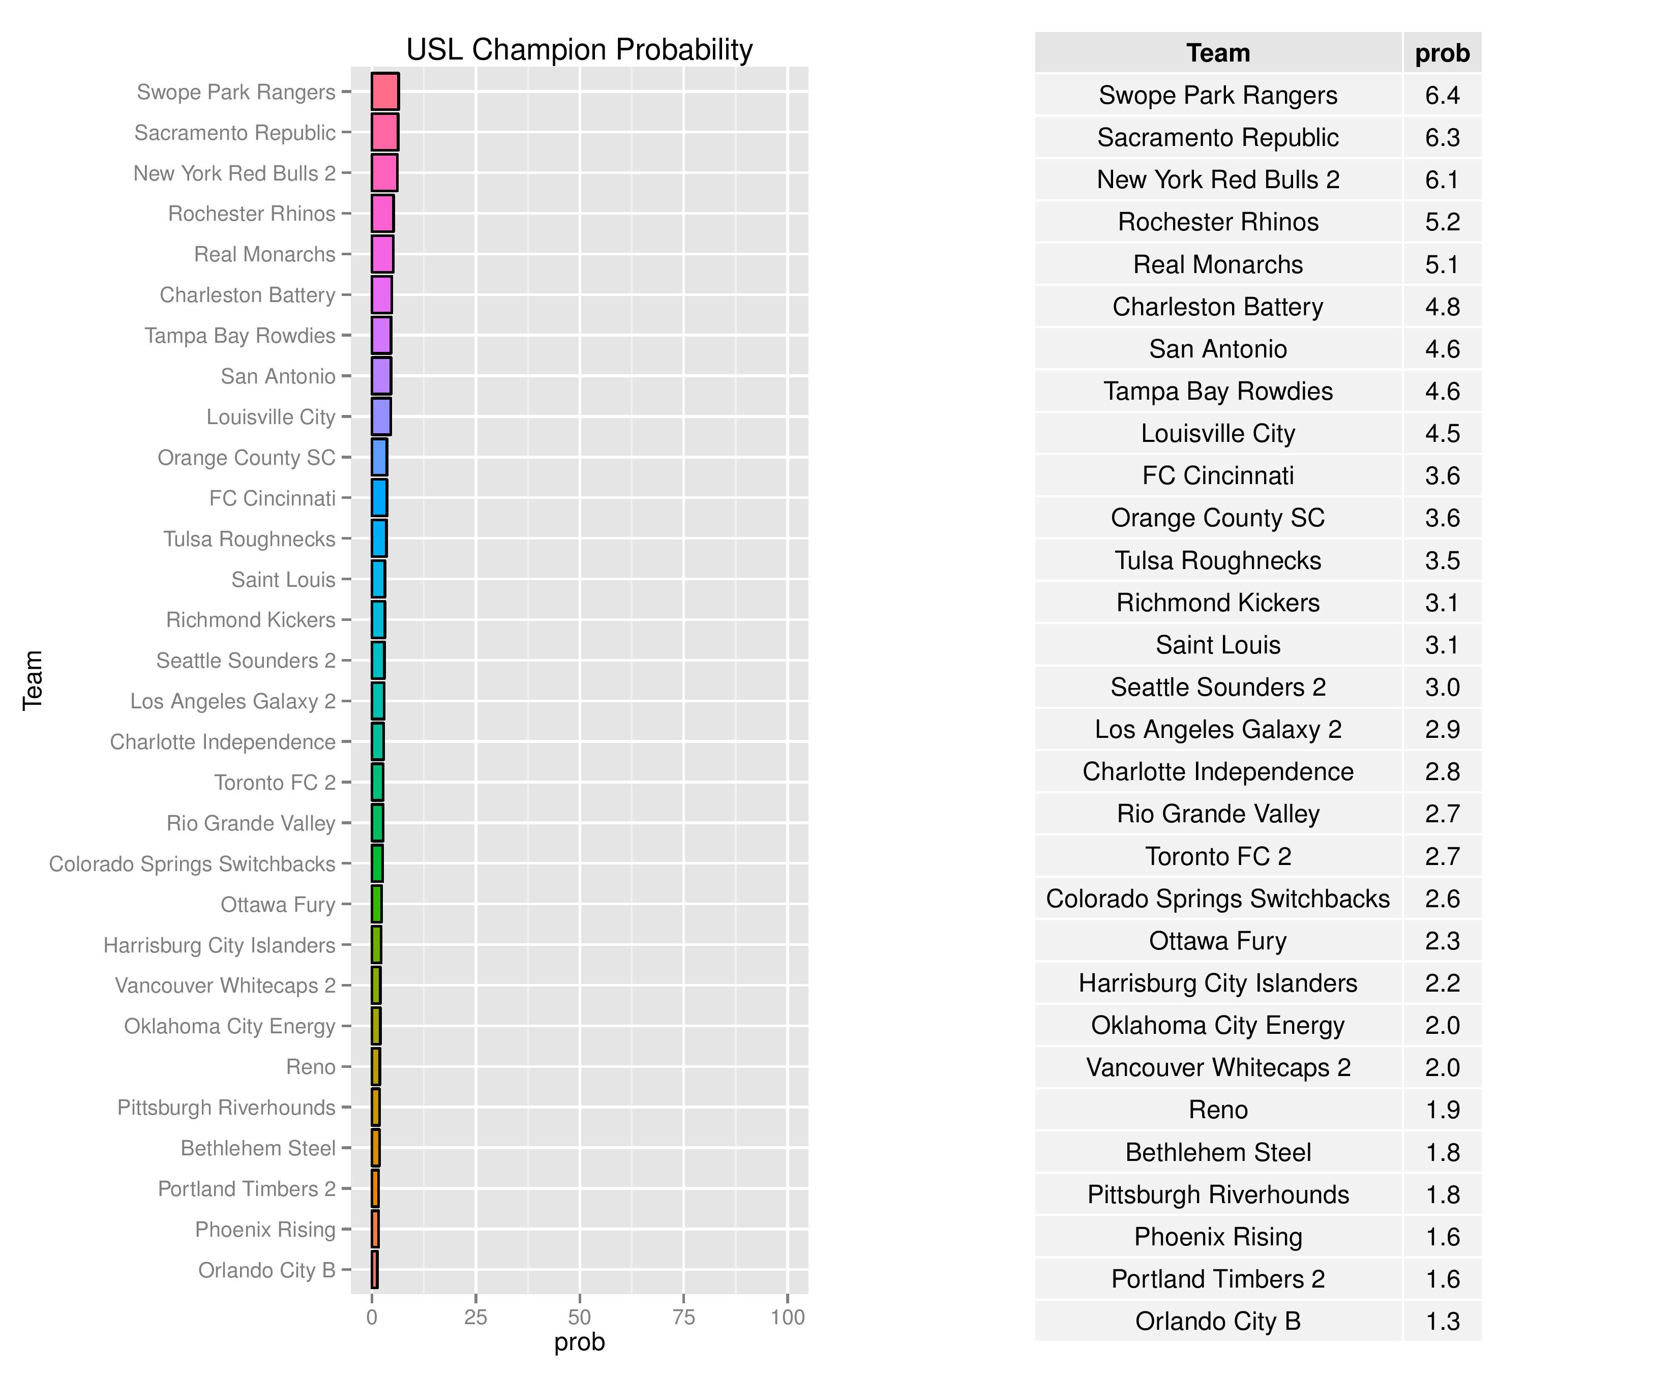
Task: Click the vertical Team axis title
Action: (33, 680)
